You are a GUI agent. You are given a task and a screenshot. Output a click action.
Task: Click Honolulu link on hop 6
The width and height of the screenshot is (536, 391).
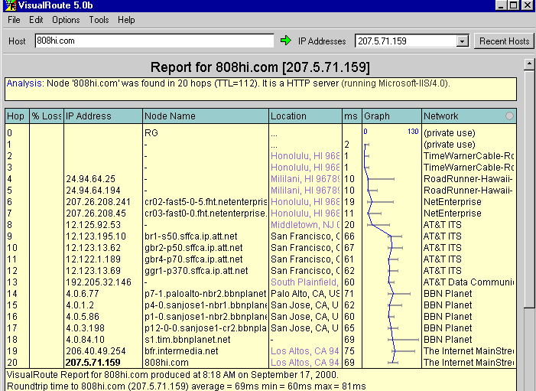click(x=305, y=202)
